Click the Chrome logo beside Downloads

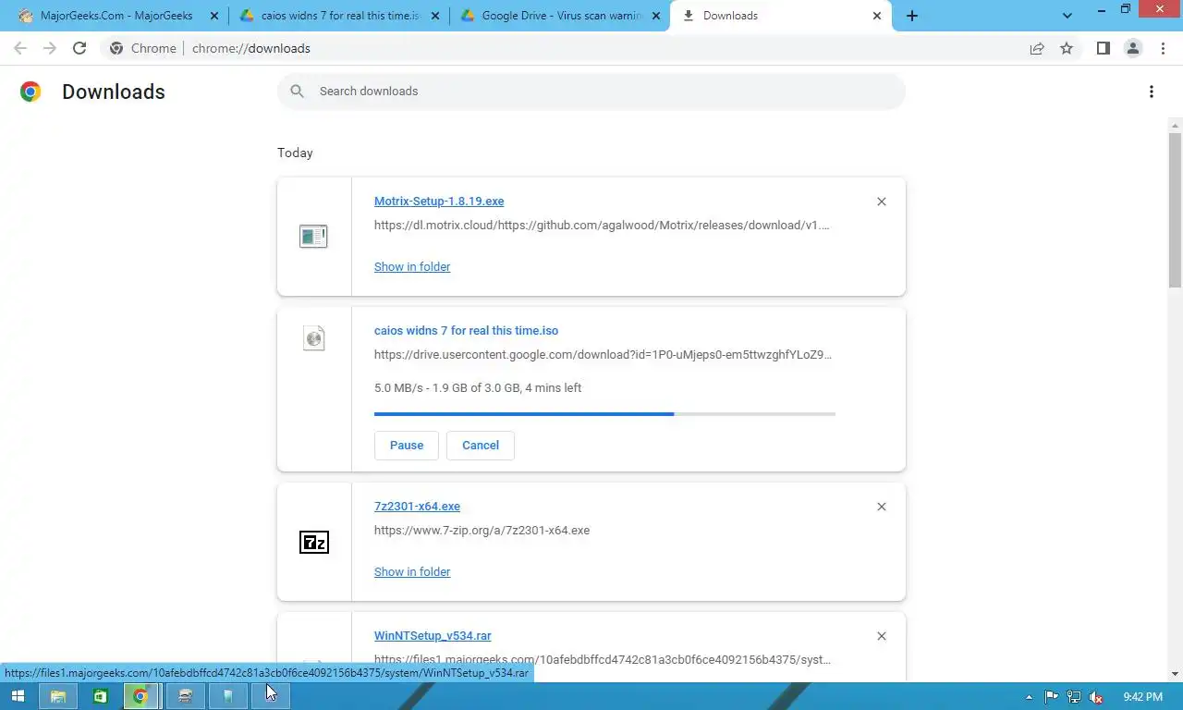point(30,92)
